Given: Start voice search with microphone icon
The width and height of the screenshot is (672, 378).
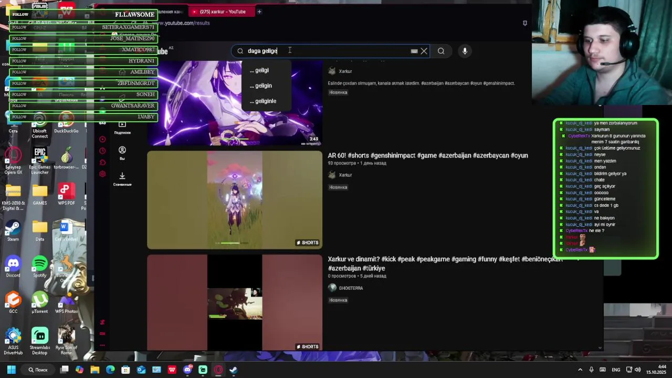Looking at the screenshot, I should point(465,51).
